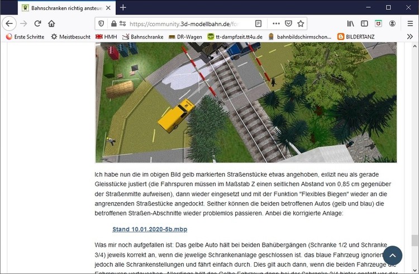Open the browser home page
419x274 pixels.
coord(51,24)
